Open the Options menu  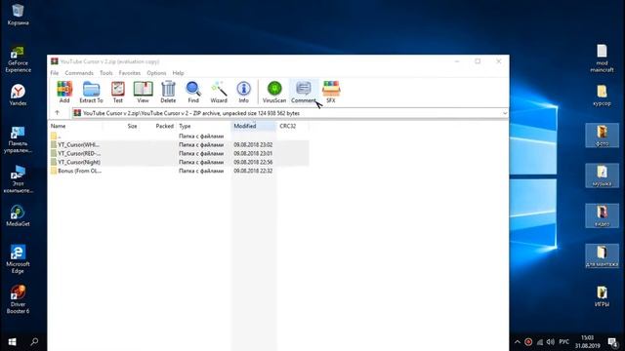pyautogui.click(x=156, y=73)
